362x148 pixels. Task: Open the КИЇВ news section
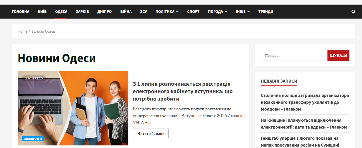coord(42,12)
